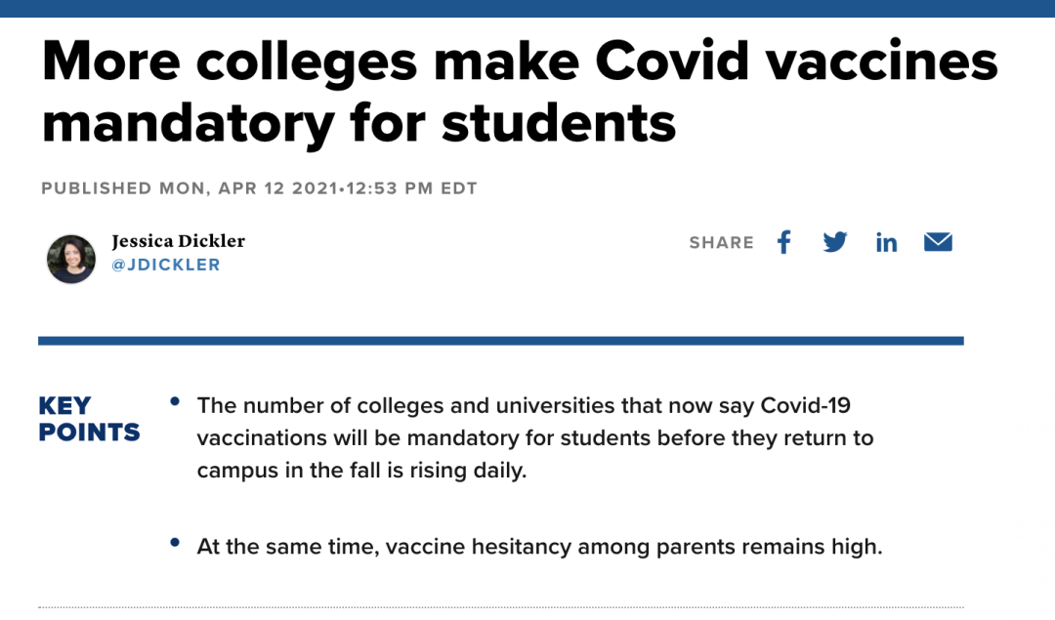Viewport: 1055px width, 620px height.
Task: Click the bullet dot of the first key point
Action: click(x=175, y=401)
